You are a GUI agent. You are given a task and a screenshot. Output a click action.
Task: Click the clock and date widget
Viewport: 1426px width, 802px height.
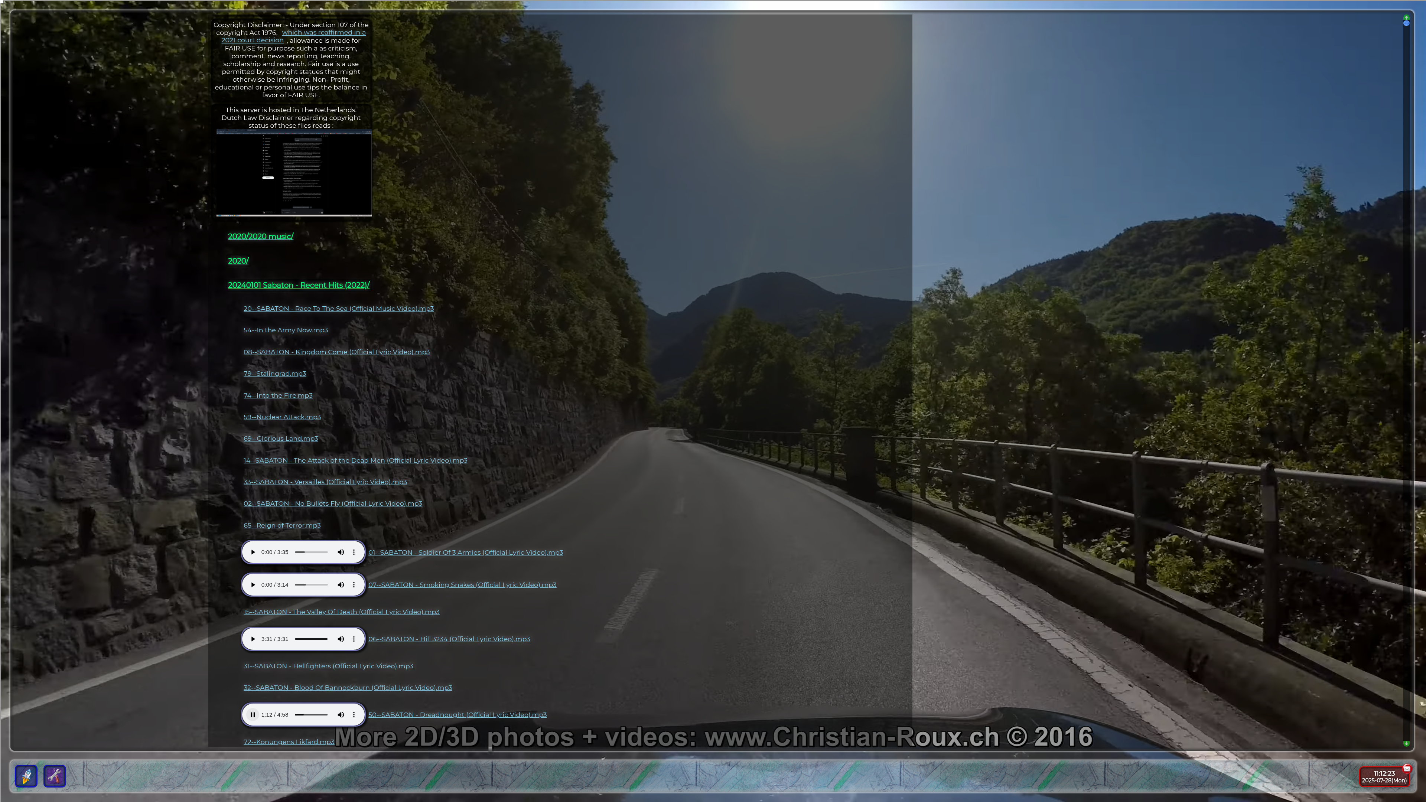point(1383,777)
